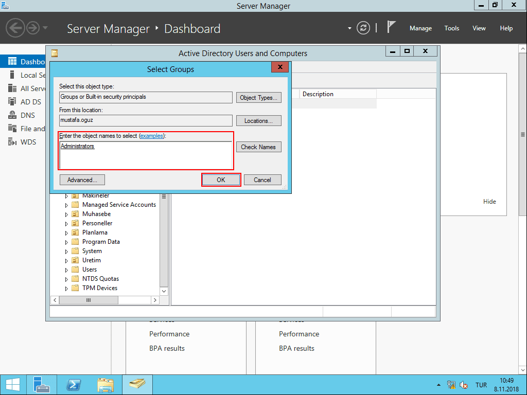Select Dashboard in the sidebar
The image size is (527, 395).
[23, 62]
